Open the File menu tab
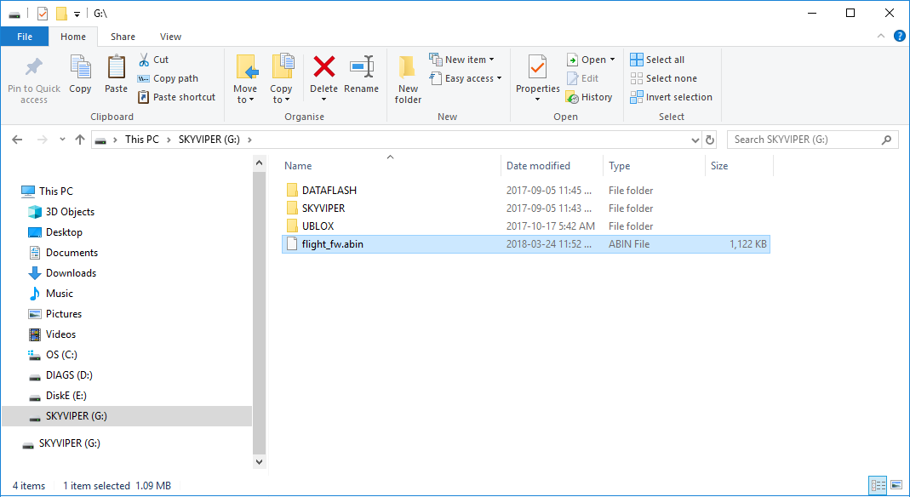Screen dimensions: 910x497 25,37
